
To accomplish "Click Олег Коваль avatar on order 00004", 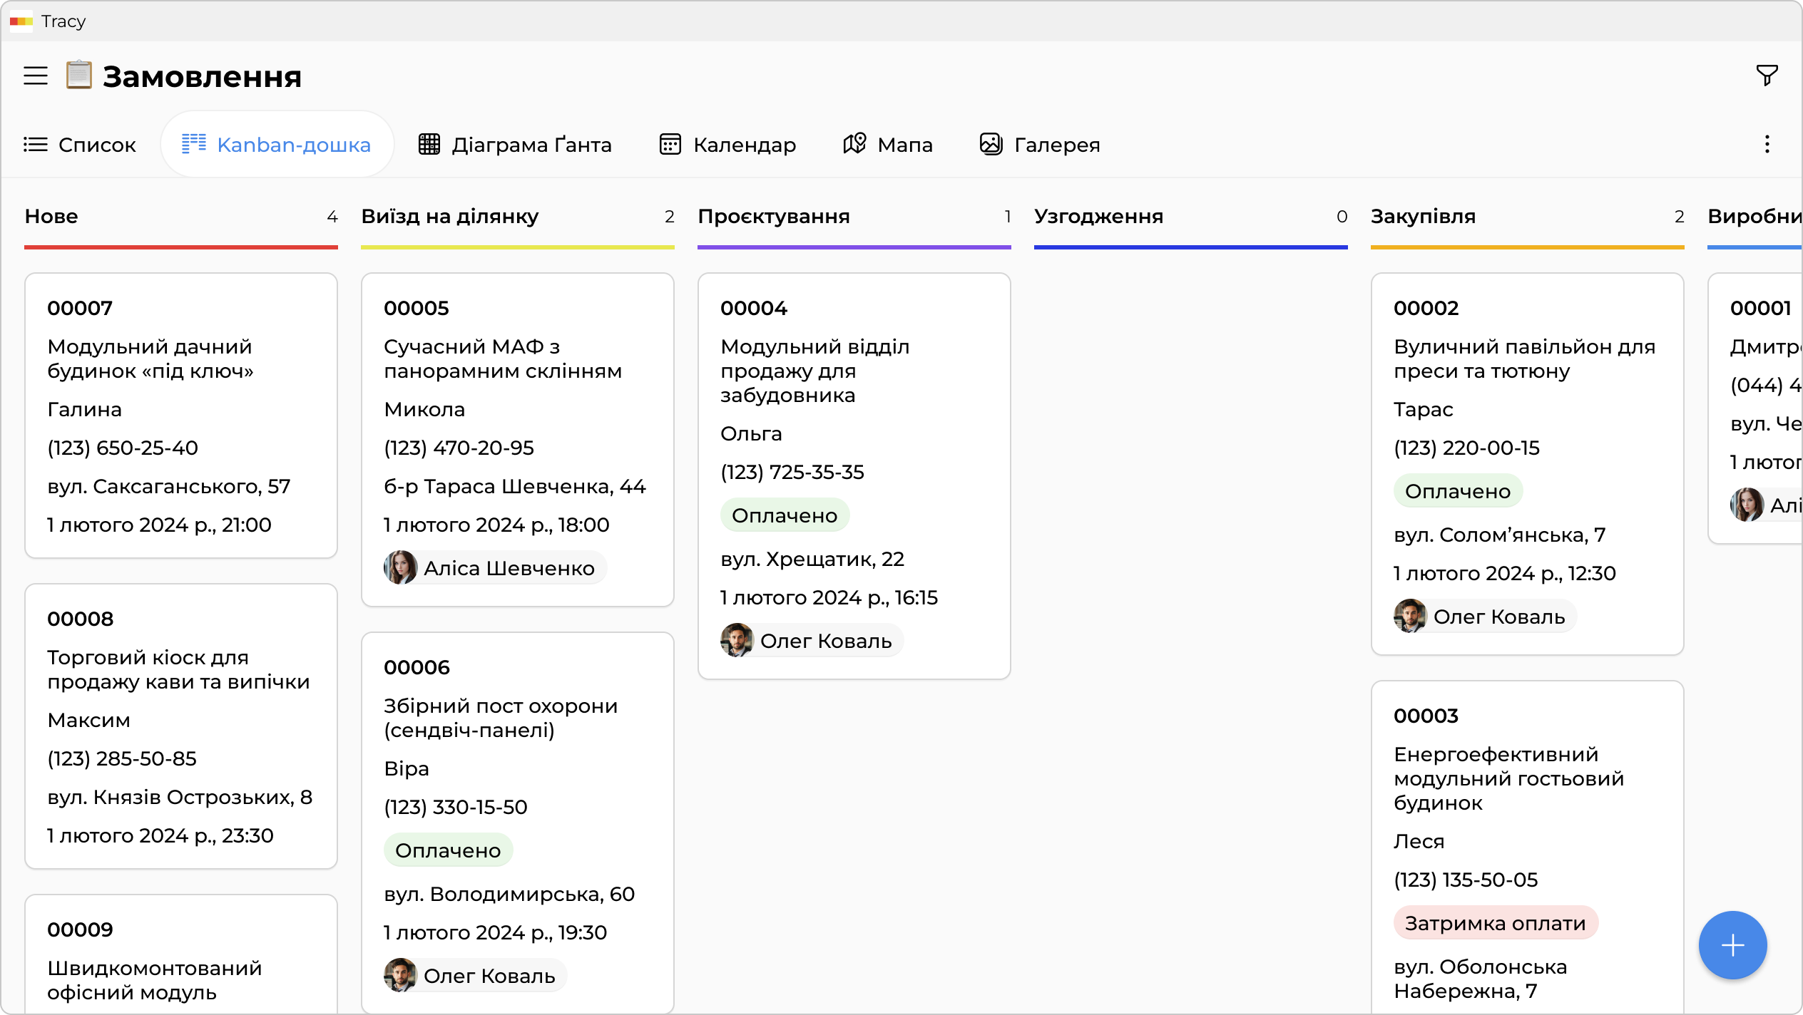I will pos(737,641).
